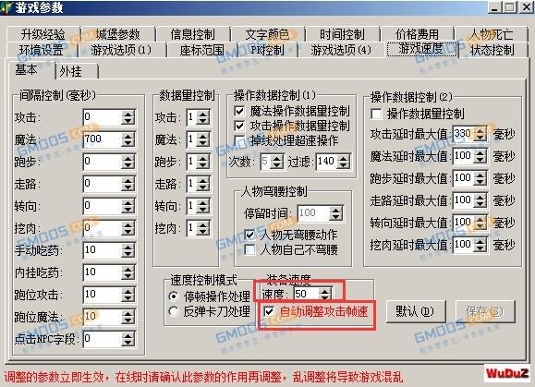
Task: Decrease the 跑位攻击 interval spinner
Action: pyautogui.click(x=128, y=298)
